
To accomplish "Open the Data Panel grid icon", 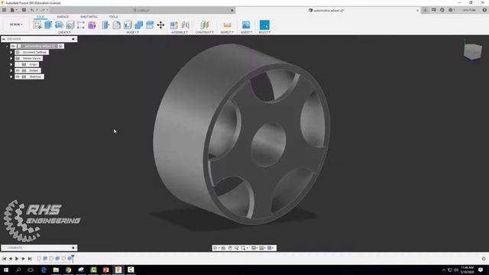I will point(4,10).
